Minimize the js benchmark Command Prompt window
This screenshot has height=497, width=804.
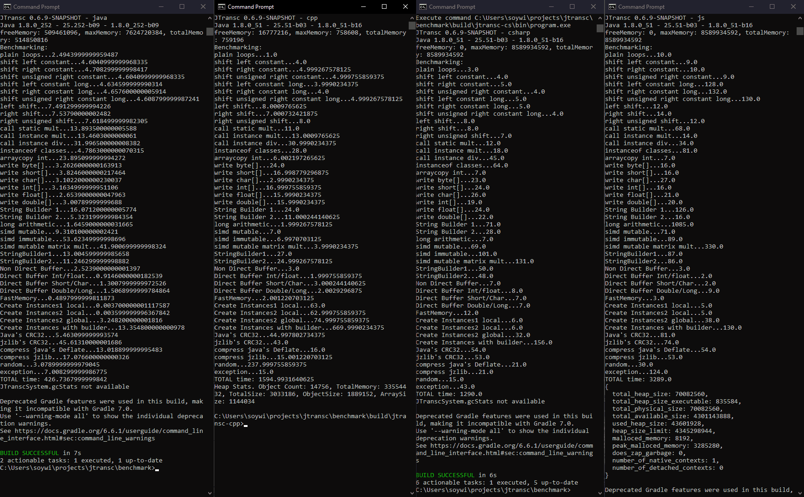(x=751, y=7)
